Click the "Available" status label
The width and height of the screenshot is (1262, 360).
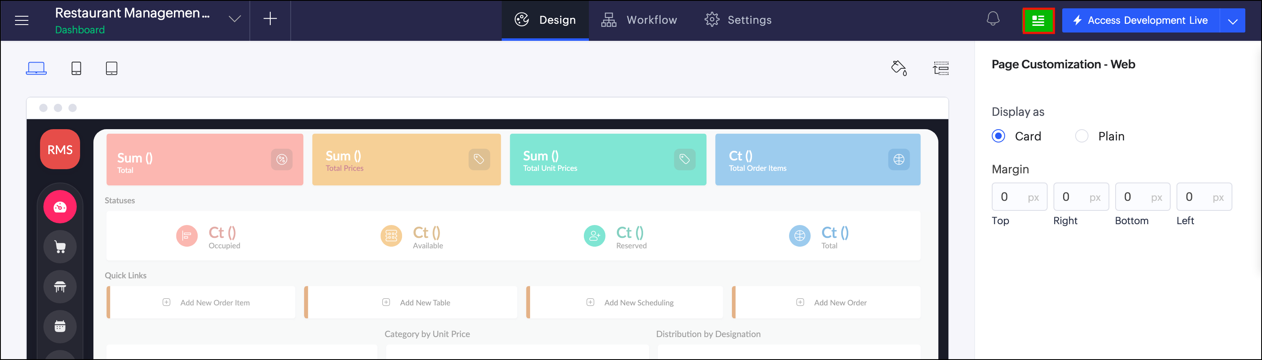[428, 245]
